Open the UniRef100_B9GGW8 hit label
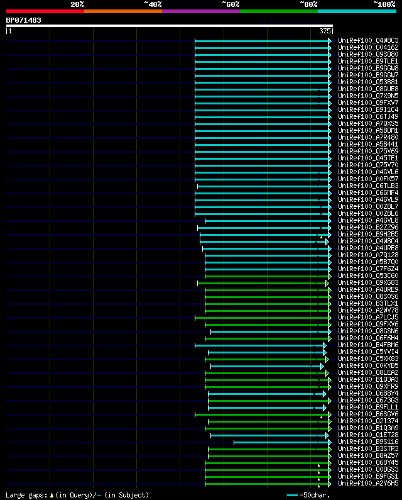 (368, 69)
